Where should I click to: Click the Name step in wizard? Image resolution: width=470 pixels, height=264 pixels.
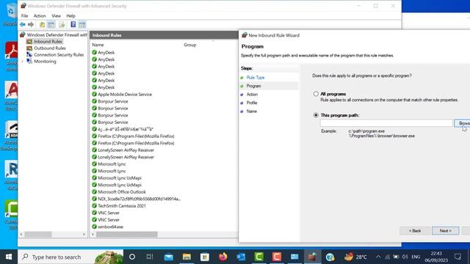pyautogui.click(x=251, y=111)
